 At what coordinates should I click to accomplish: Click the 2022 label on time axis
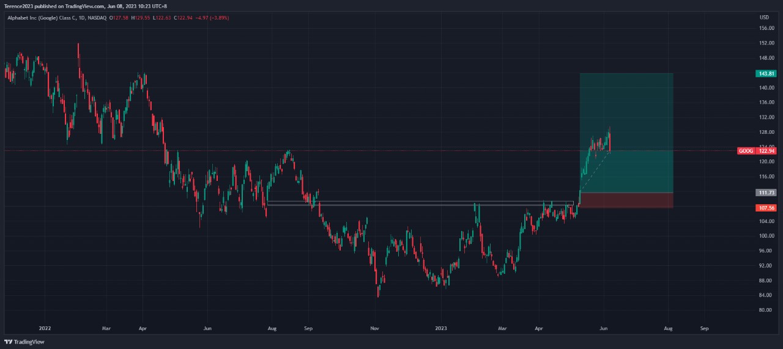pyautogui.click(x=45, y=328)
